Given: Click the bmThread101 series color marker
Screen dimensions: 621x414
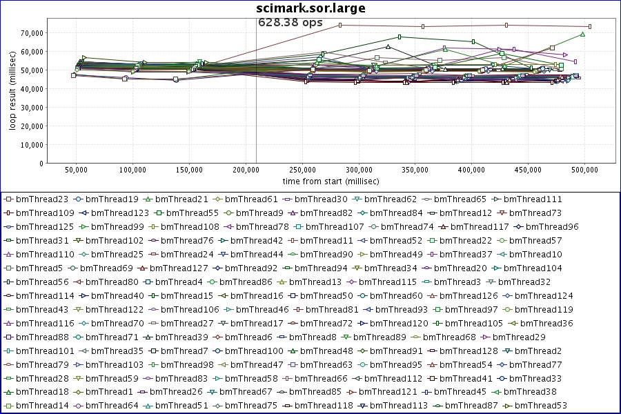Looking at the screenshot, I should [x=9, y=351].
